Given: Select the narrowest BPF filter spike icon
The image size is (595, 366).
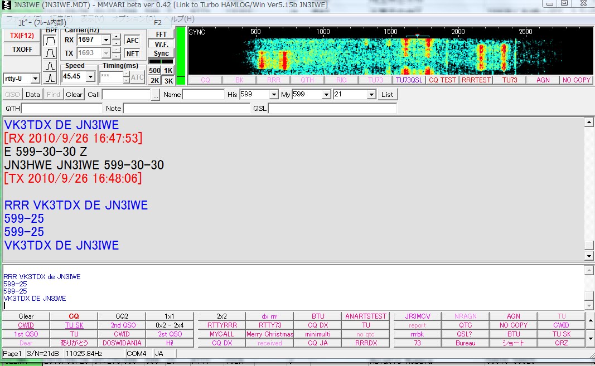Looking at the screenshot, I should [50, 78].
